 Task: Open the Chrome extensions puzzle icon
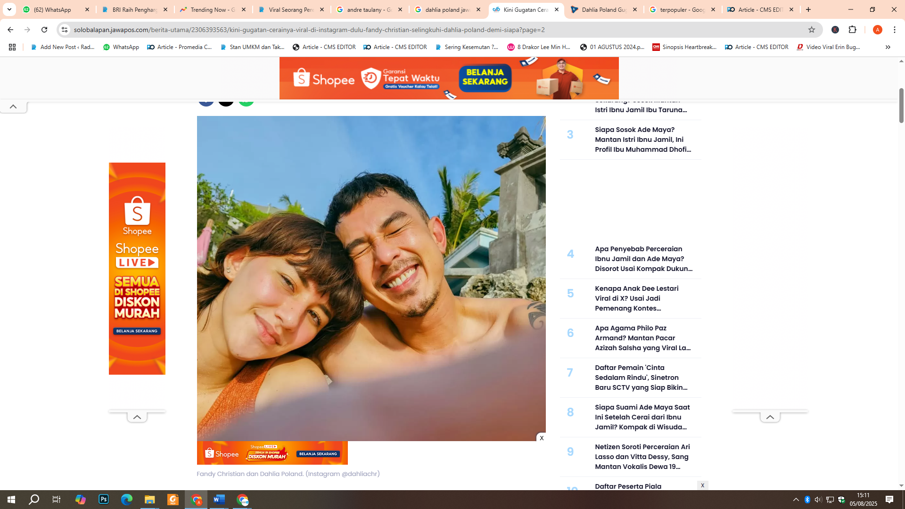852,30
